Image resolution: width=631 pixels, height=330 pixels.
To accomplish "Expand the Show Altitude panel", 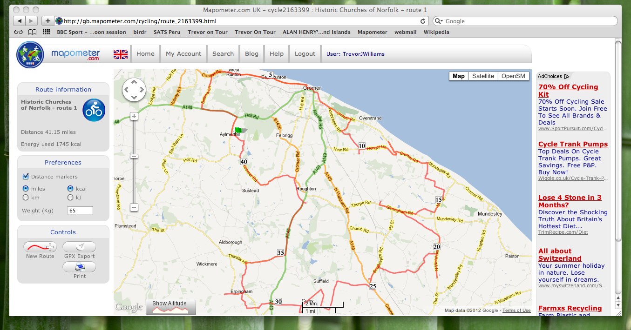I will 170,306.
